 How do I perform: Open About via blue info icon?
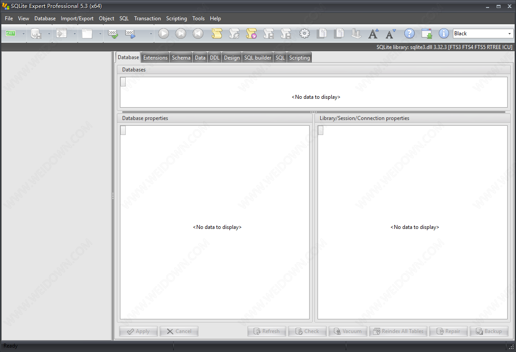(444, 34)
